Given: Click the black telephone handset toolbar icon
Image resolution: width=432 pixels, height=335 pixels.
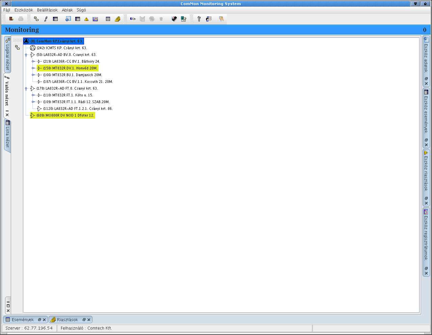Looking at the screenshot, I should pos(174,19).
